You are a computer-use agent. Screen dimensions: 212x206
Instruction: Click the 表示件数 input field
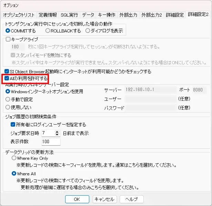50,141
